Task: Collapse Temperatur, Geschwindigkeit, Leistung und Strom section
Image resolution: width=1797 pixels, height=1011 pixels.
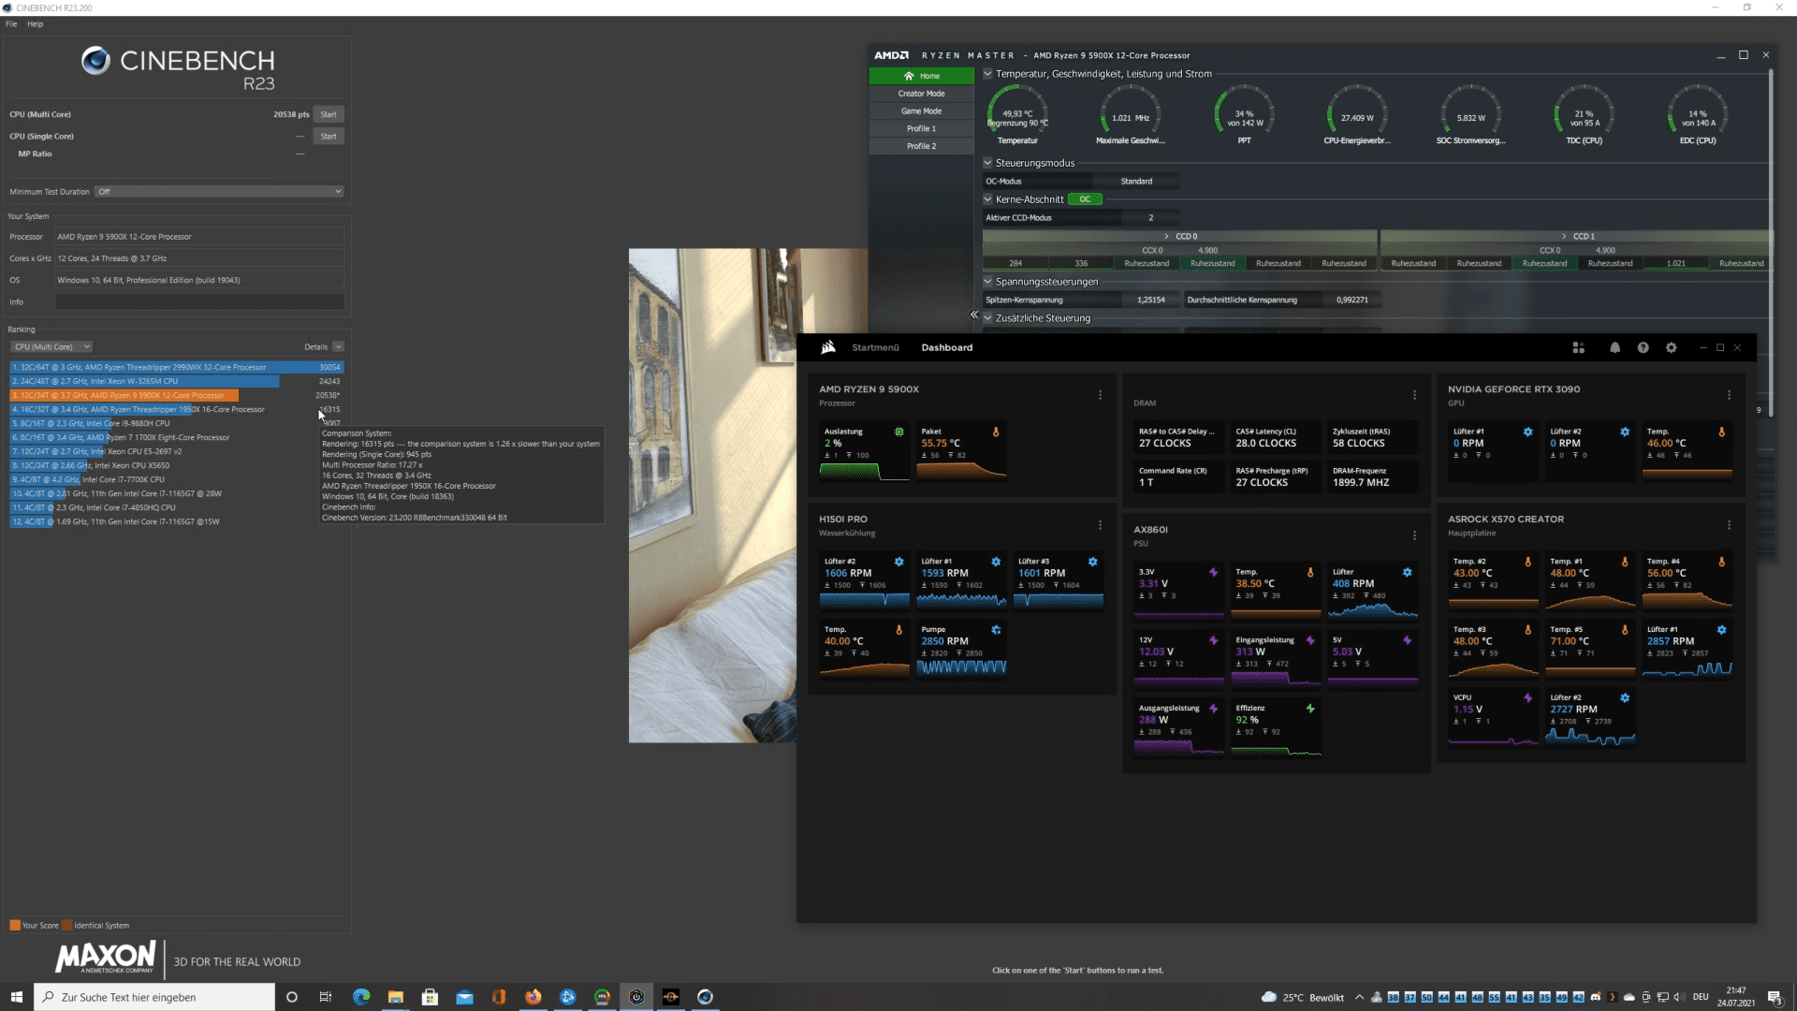Action: click(987, 73)
